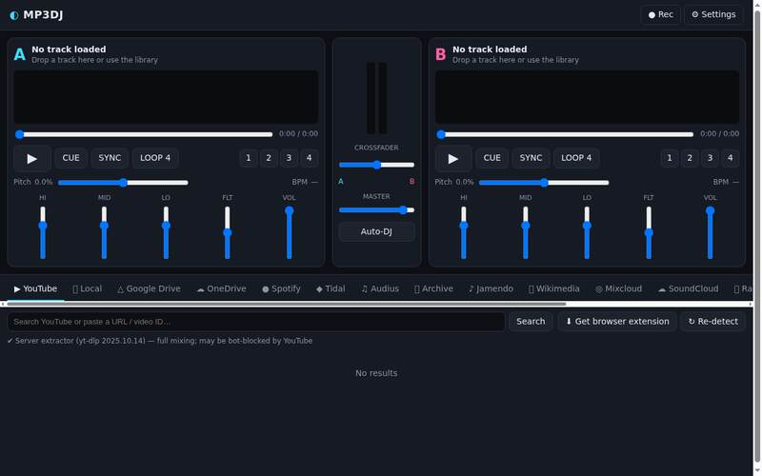This screenshot has height=476, width=762.
Task: Play Deck B
Action: click(453, 158)
